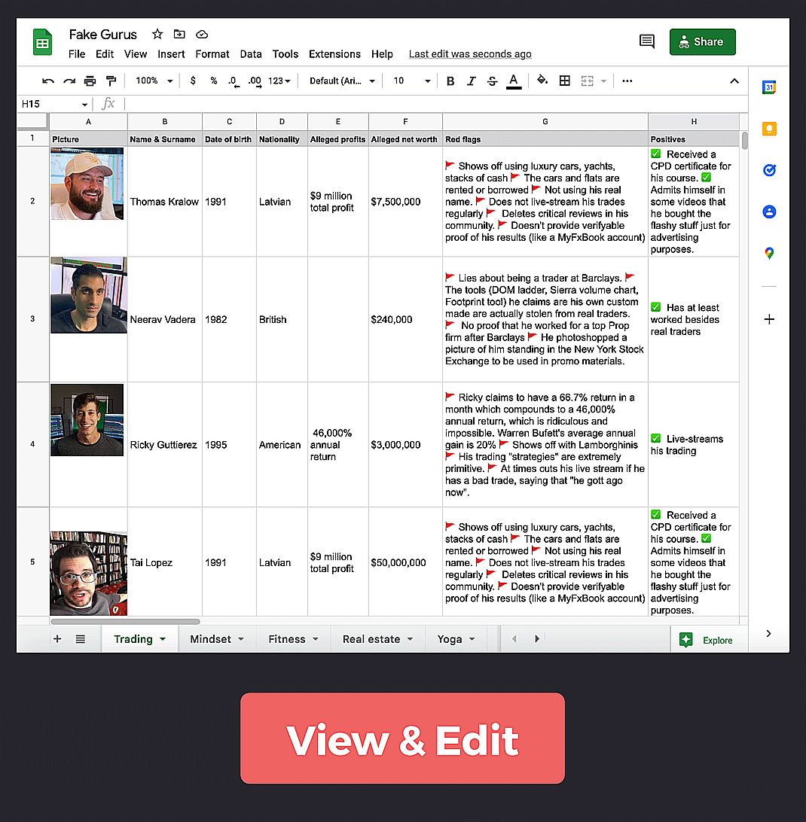Open the Format menu
This screenshot has height=822, width=806.
(x=212, y=54)
